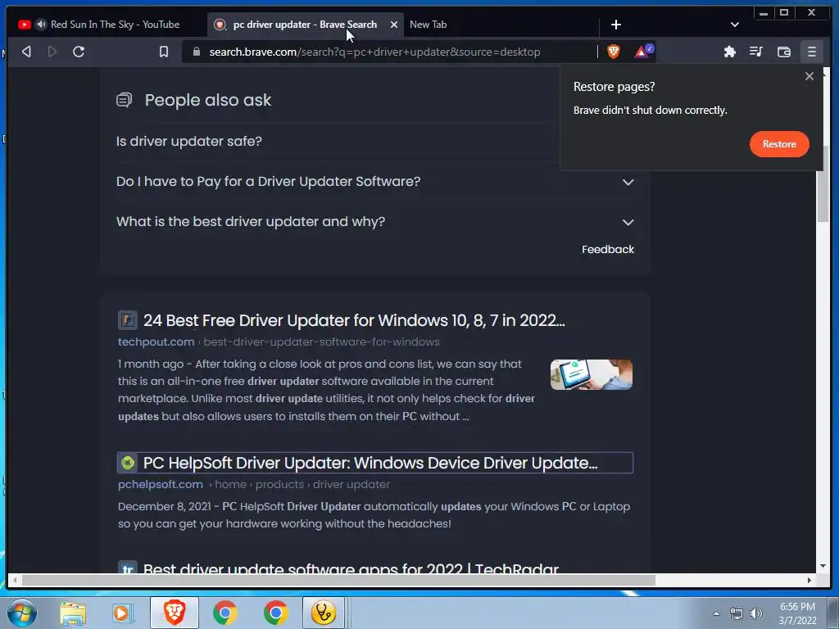Expand 'What is the best driver updater' chevron

pyautogui.click(x=628, y=222)
